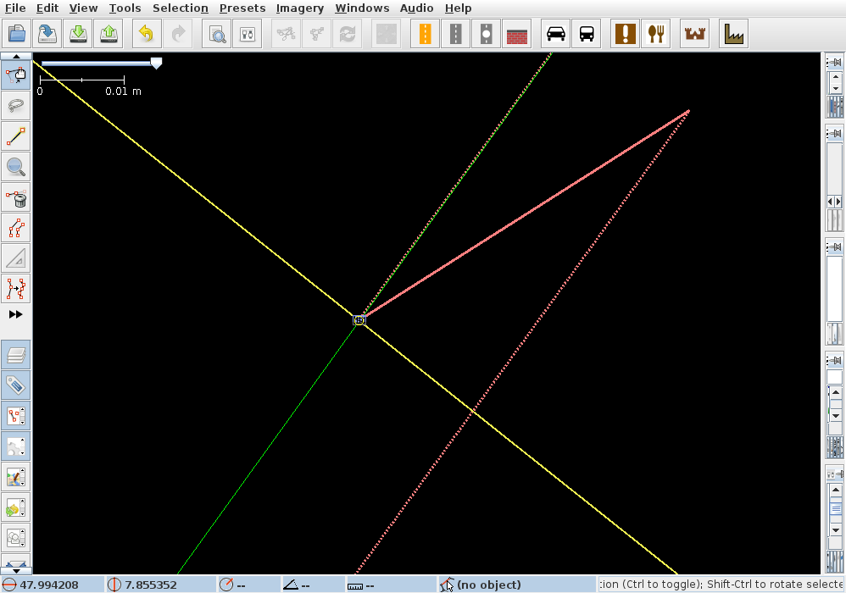This screenshot has height=593, width=846.
Task: Toggle the Selection list panel button
Action: pyautogui.click(x=16, y=416)
